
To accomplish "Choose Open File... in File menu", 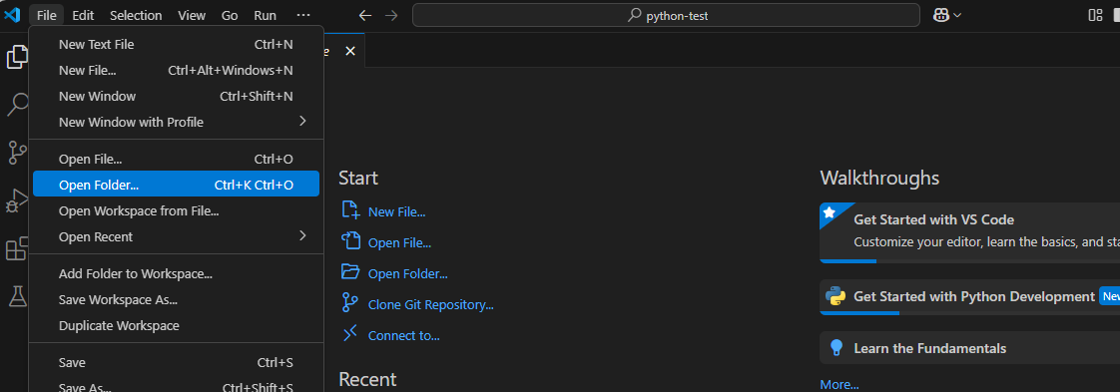I will pyautogui.click(x=176, y=159).
